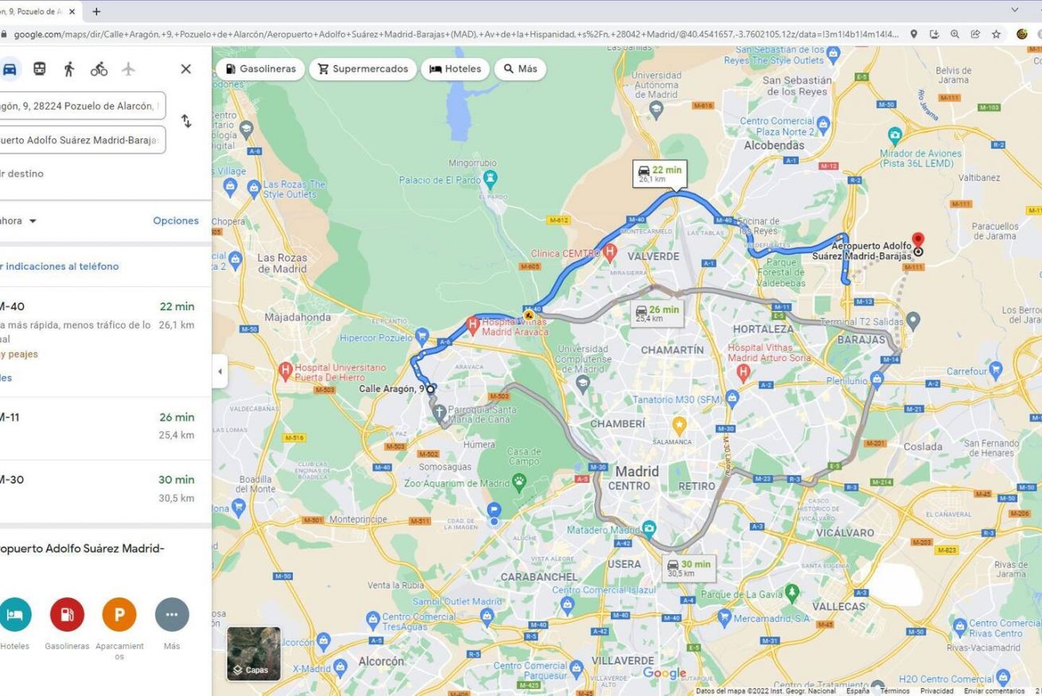Open zoom magnifier icon in address bar
The width and height of the screenshot is (1042, 696).
[x=955, y=34]
